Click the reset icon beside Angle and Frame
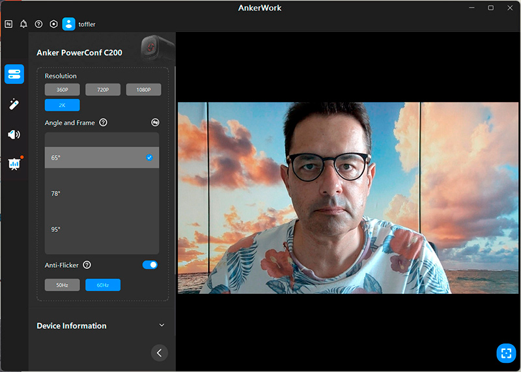 155,122
